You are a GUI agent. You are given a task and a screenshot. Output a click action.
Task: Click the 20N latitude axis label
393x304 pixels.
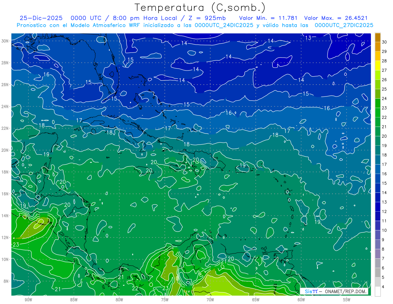(x=5, y=150)
